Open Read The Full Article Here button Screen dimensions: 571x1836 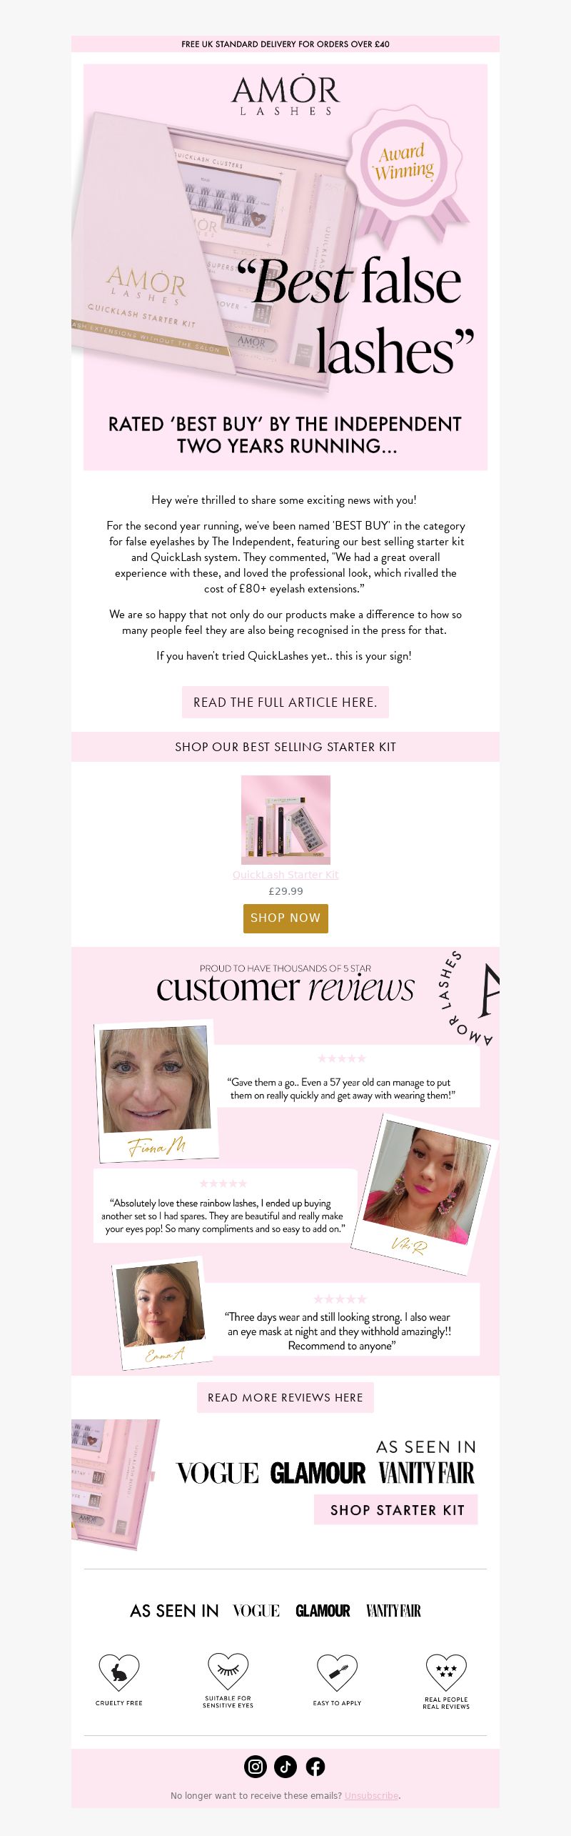(285, 702)
